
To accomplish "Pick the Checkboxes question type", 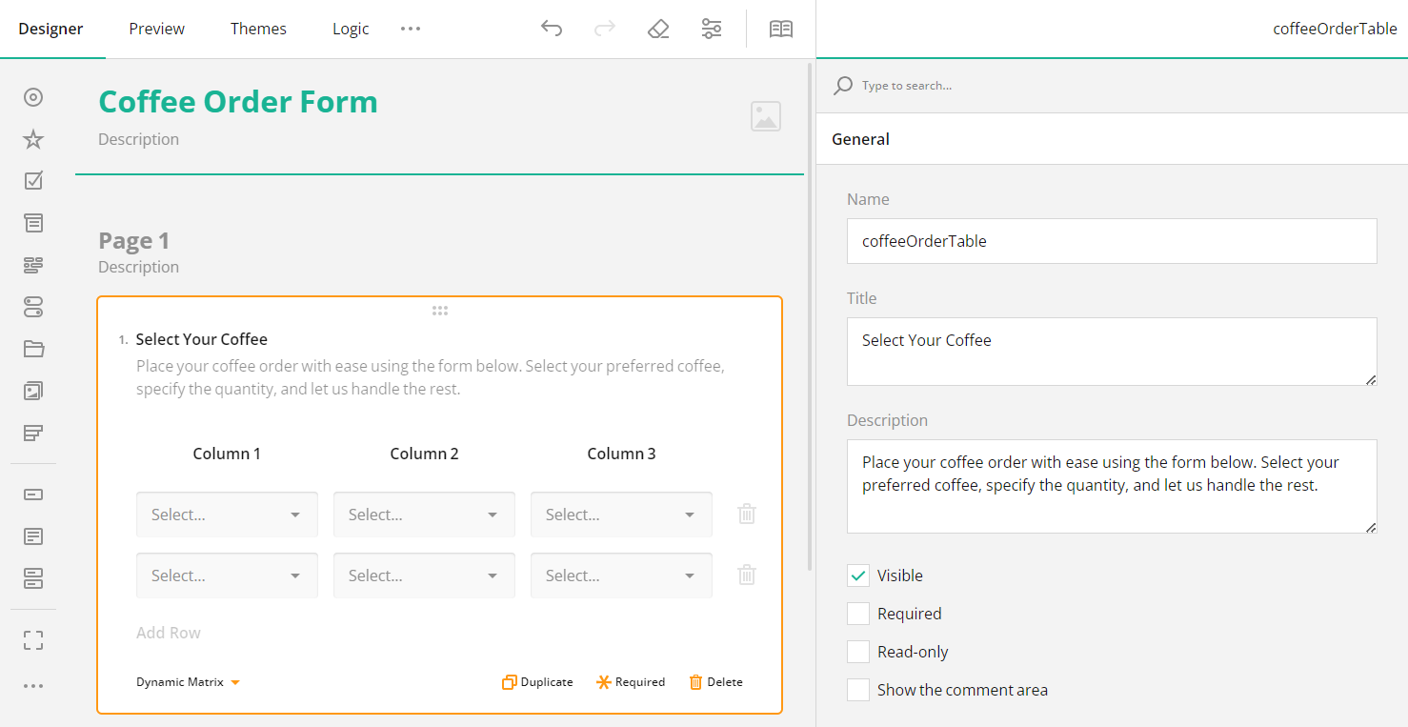I will (x=32, y=180).
